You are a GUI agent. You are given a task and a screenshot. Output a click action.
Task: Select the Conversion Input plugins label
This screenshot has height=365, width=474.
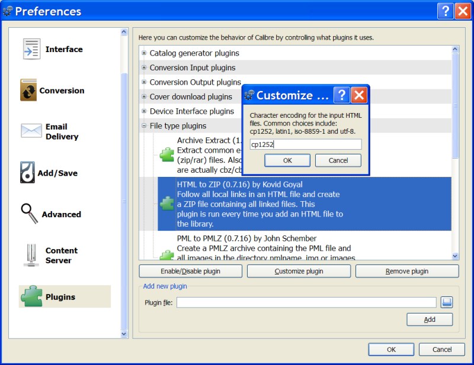click(x=193, y=67)
